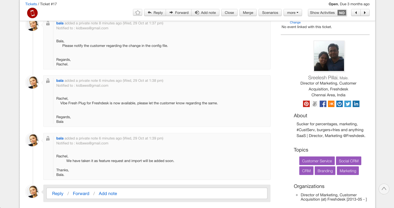Click the Topics heading
This screenshot has width=394, height=208.
tap(301, 150)
